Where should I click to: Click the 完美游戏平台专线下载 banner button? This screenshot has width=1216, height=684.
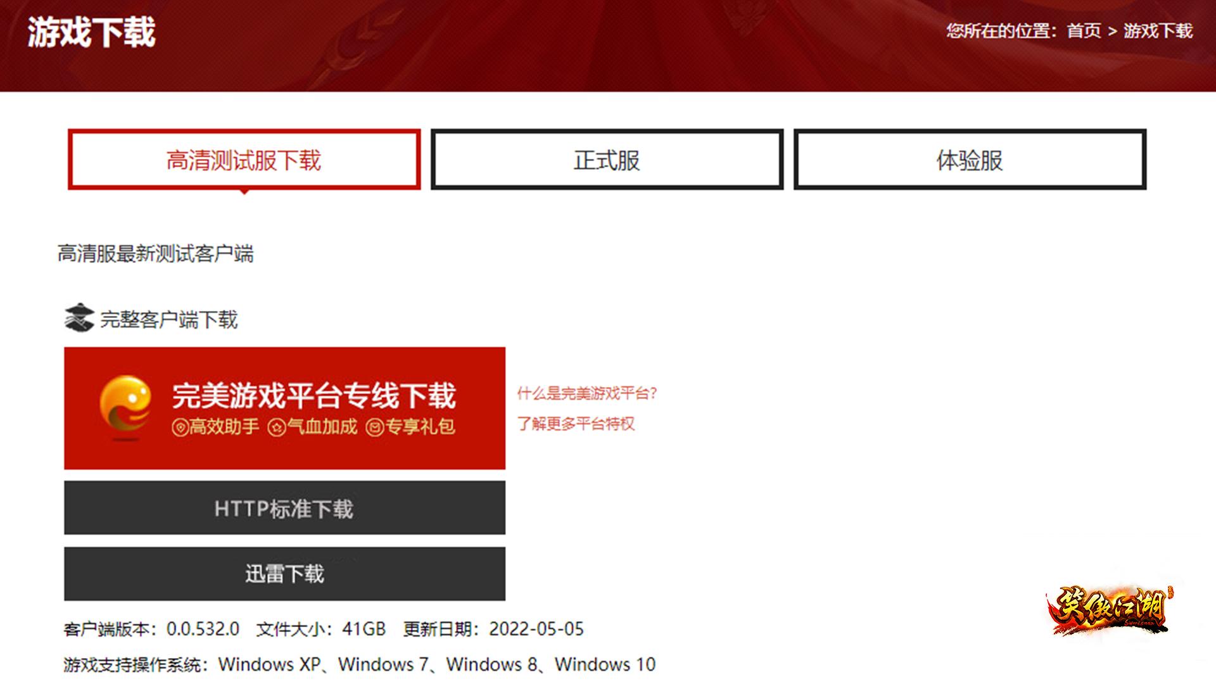click(x=284, y=408)
